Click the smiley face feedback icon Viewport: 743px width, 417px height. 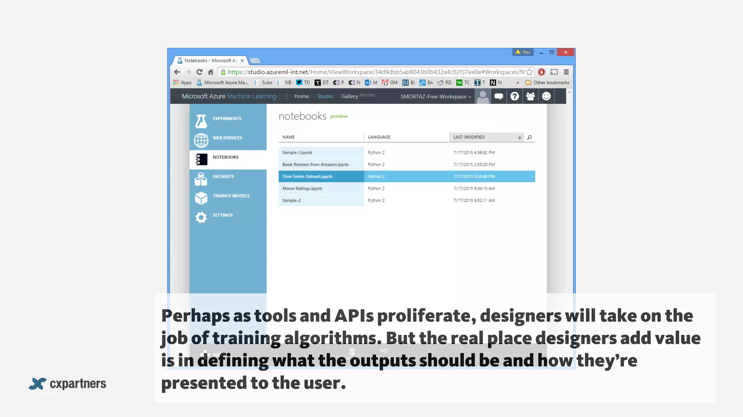546,96
